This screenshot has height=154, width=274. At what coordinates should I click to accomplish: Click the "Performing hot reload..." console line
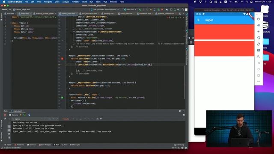[27, 123]
